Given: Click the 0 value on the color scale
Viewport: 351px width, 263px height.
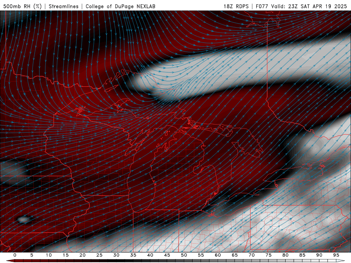Looking at the screenshot, I should tap(15, 255).
